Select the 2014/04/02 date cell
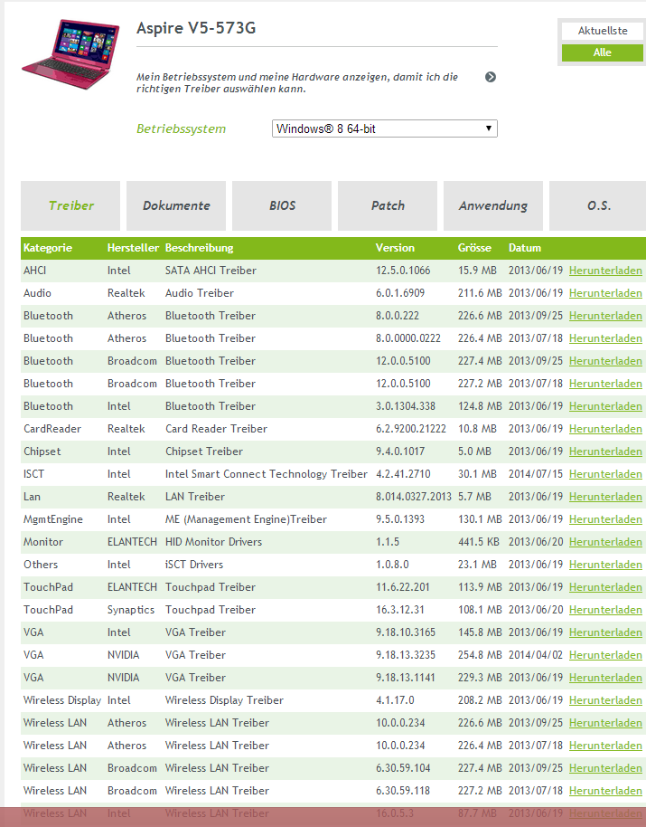Viewport: 646px width, 827px height. click(x=536, y=655)
